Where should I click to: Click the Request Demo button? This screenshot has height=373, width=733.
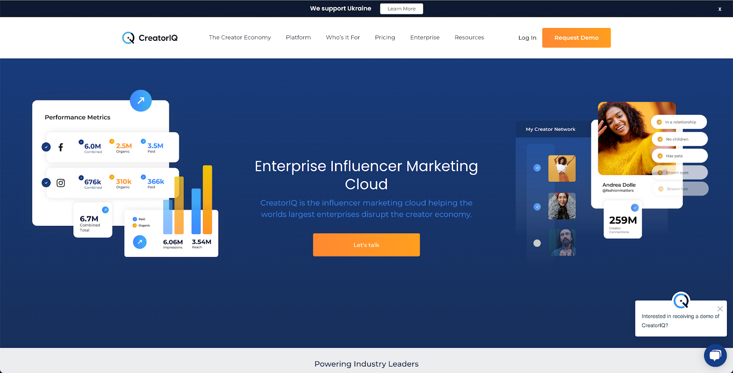click(x=576, y=38)
